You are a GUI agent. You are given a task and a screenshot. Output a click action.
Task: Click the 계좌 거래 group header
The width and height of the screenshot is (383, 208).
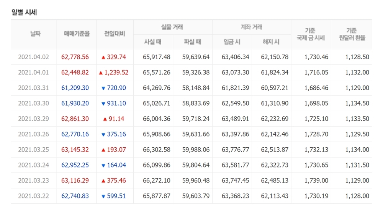coord(251,27)
